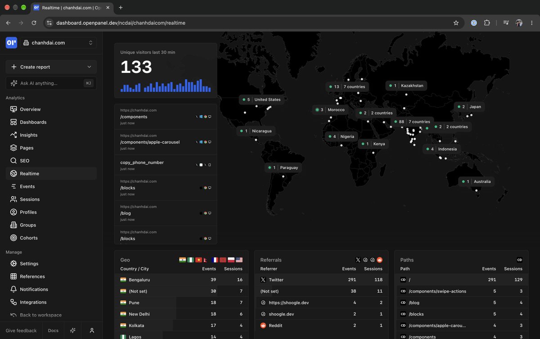Select the United States map marker
This screenshot has width=540, height=339.
261,99
